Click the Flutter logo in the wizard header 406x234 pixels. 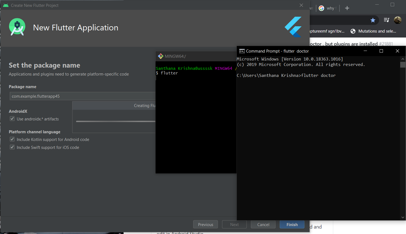(x=293, y=27)
